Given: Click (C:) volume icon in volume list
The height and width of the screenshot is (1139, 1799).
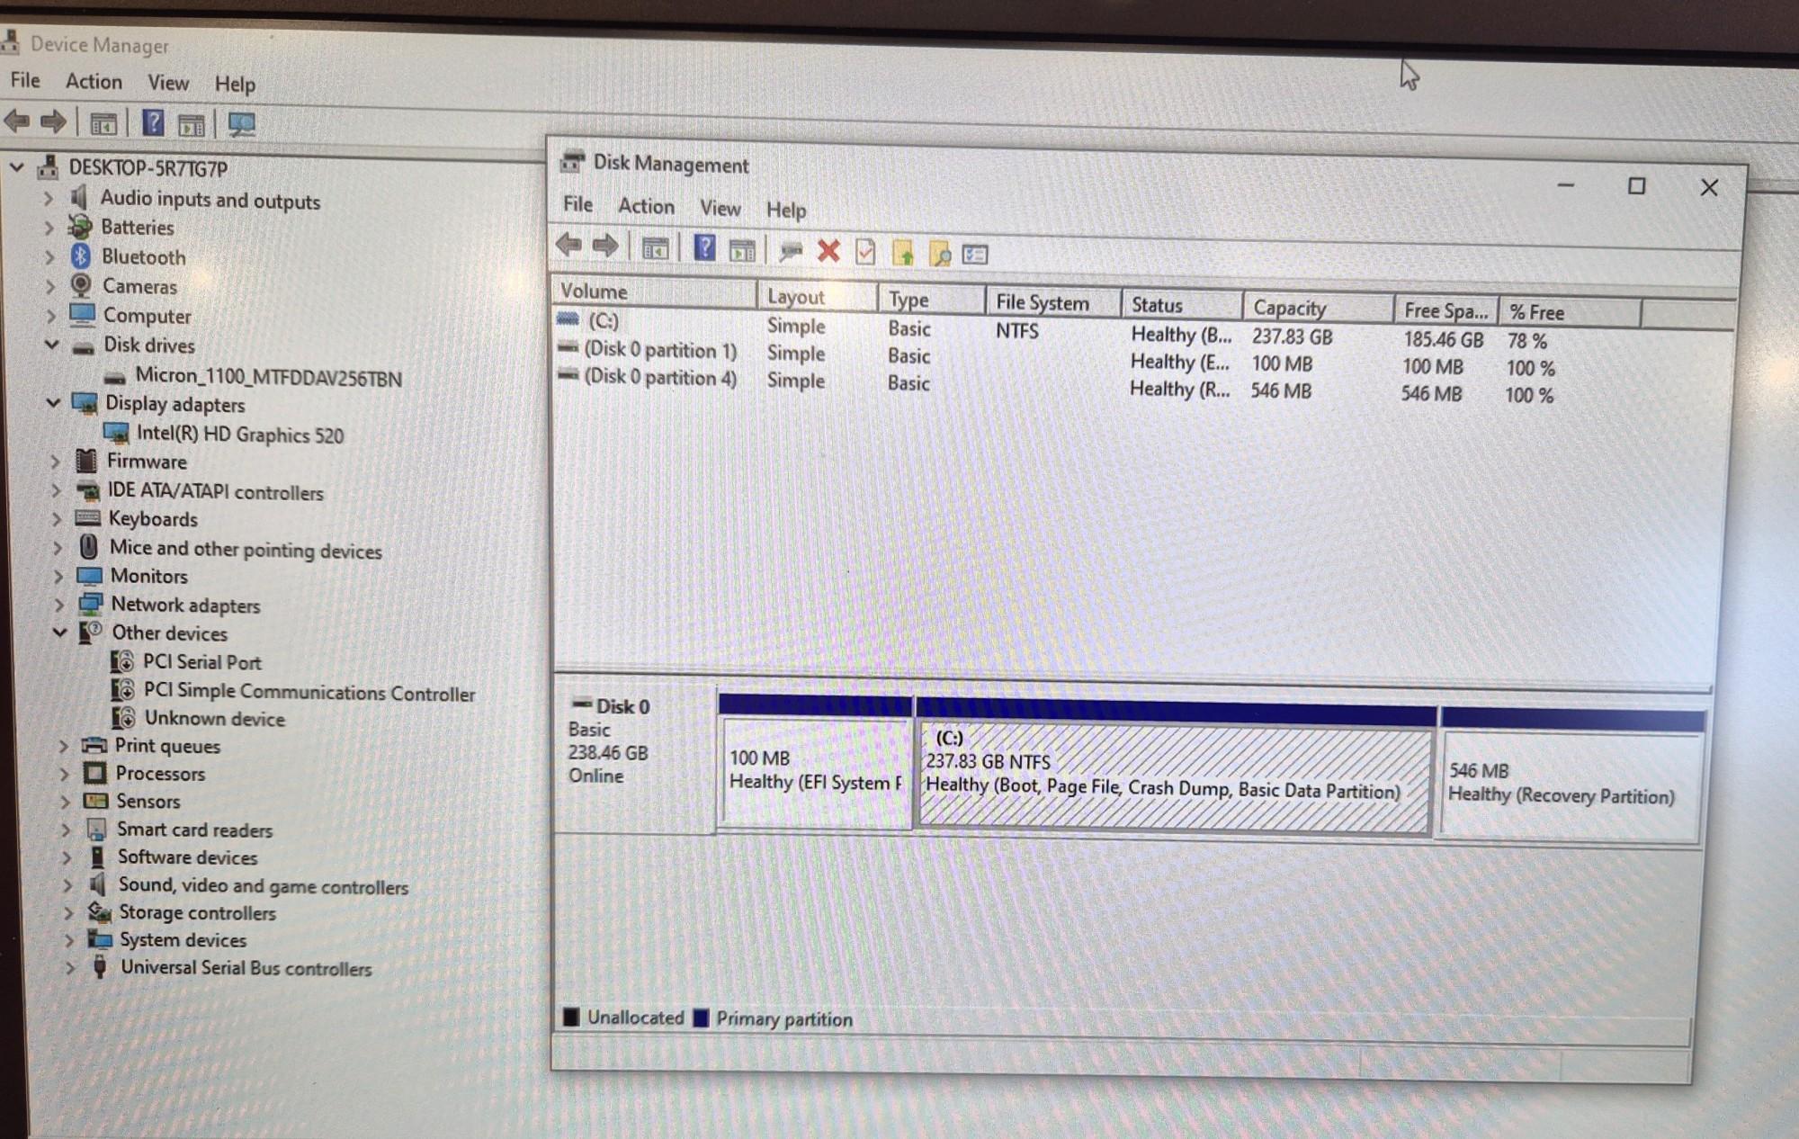Looking at the screenshot, I should click(568, 318).
